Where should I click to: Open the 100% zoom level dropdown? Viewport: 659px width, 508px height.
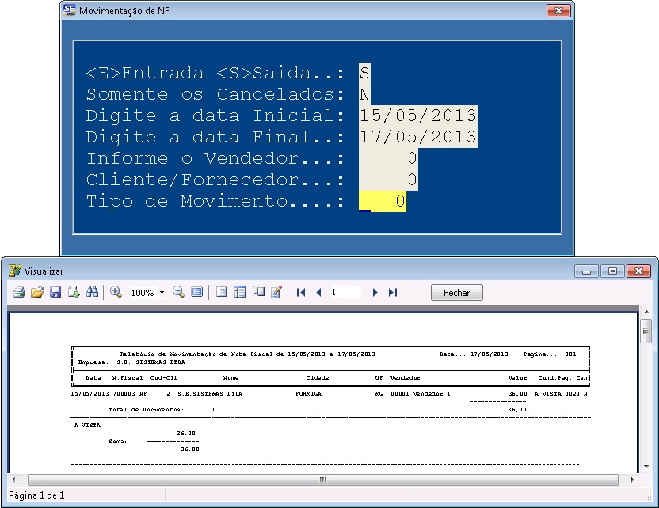click(162, 293)
